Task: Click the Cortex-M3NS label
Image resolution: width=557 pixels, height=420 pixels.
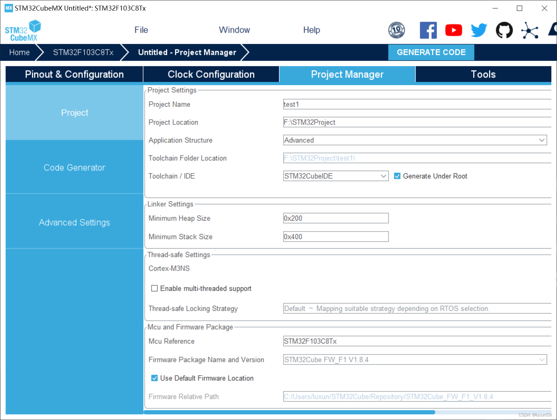Action: click(x=169, y=268)
